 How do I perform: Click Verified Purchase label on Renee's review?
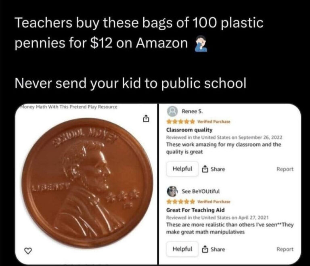tap(214, 121)
